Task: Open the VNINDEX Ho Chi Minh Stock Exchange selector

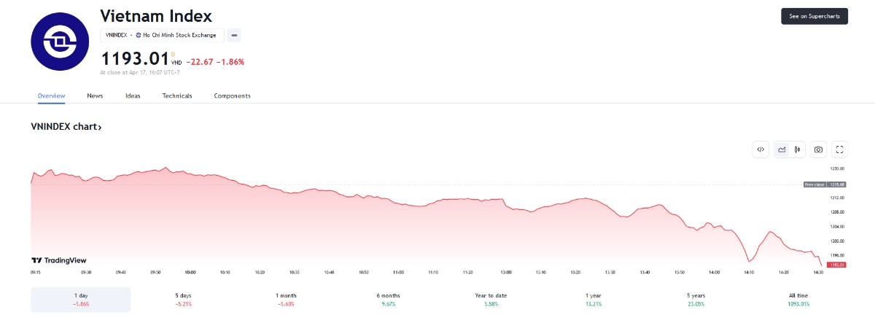Action: point(161,35)
